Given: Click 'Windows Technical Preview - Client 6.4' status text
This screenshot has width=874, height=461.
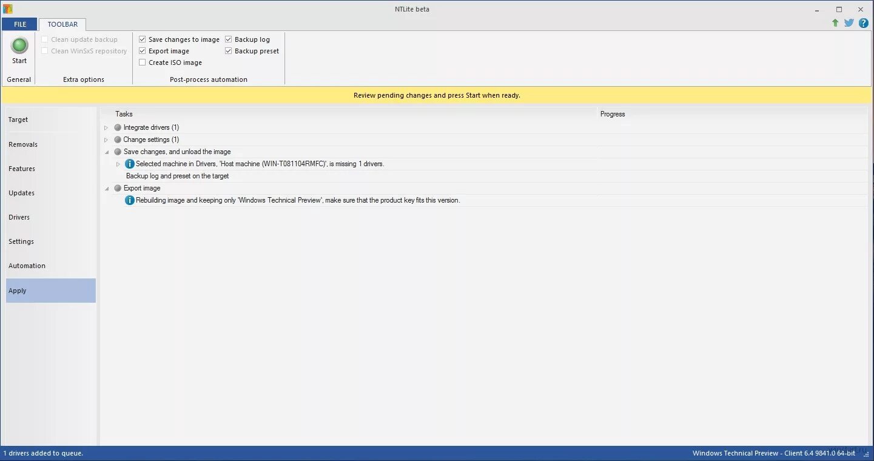Looking at the screenshot, I should click(x=774, y=453).
